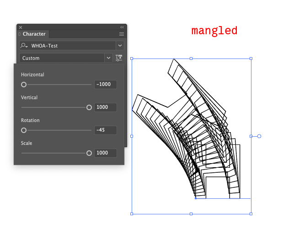
Task: Toggle the variable font axes button
Action: [119, 58]
